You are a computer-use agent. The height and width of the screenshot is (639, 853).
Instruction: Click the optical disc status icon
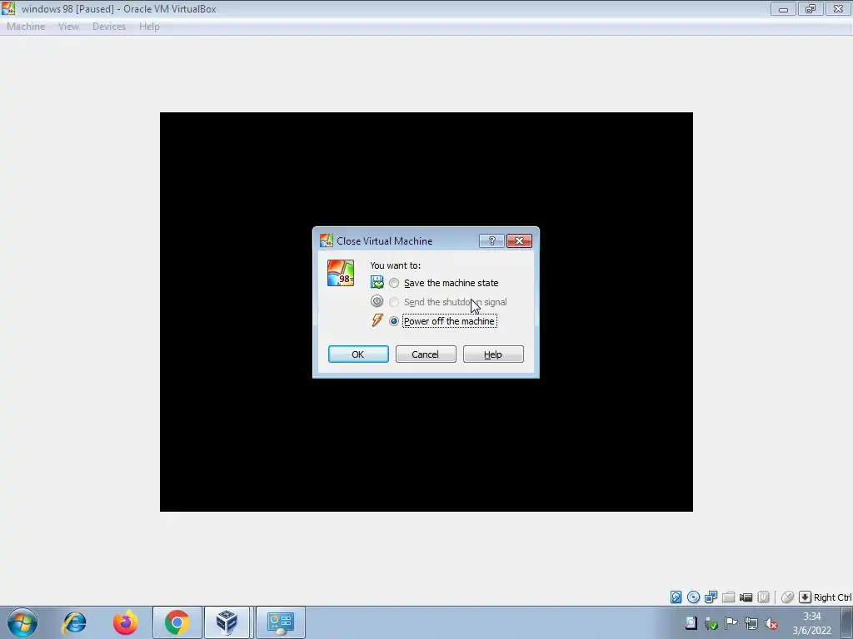tap(693, 597)
